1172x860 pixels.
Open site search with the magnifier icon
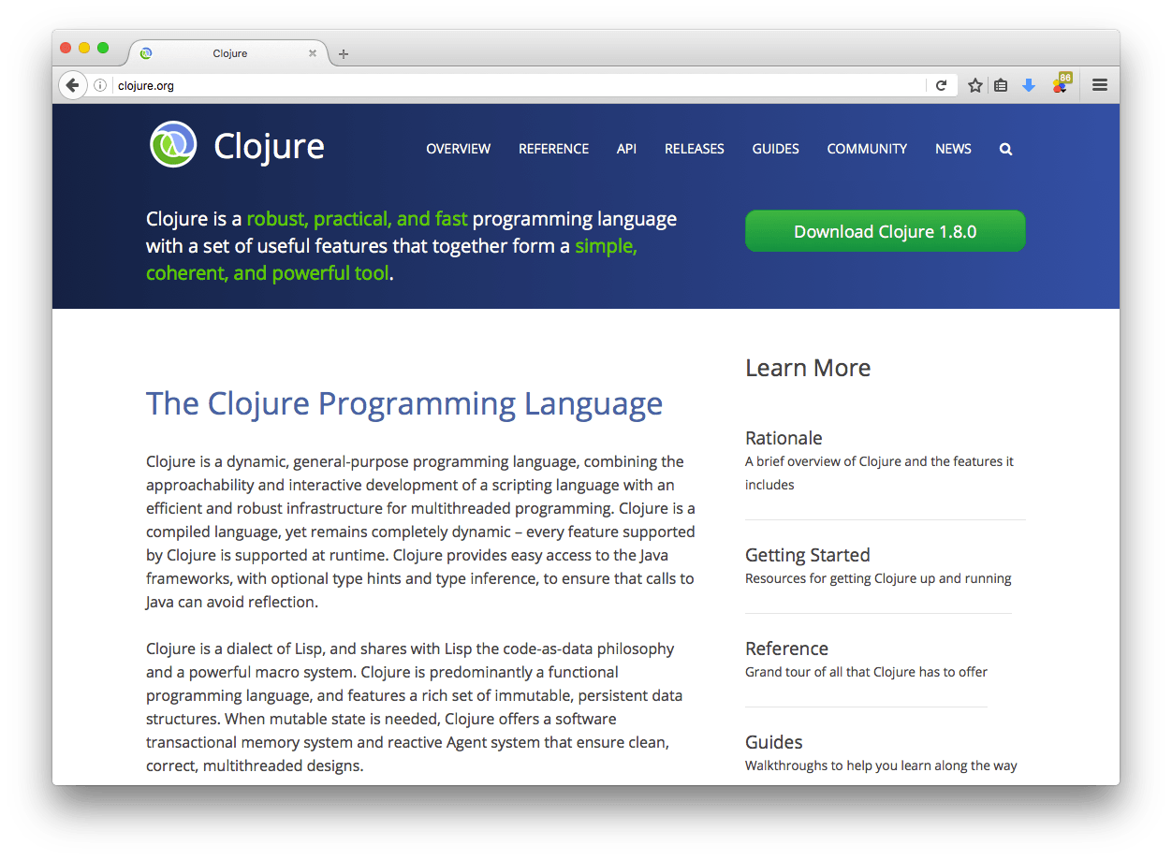(x=1005, y=149)
